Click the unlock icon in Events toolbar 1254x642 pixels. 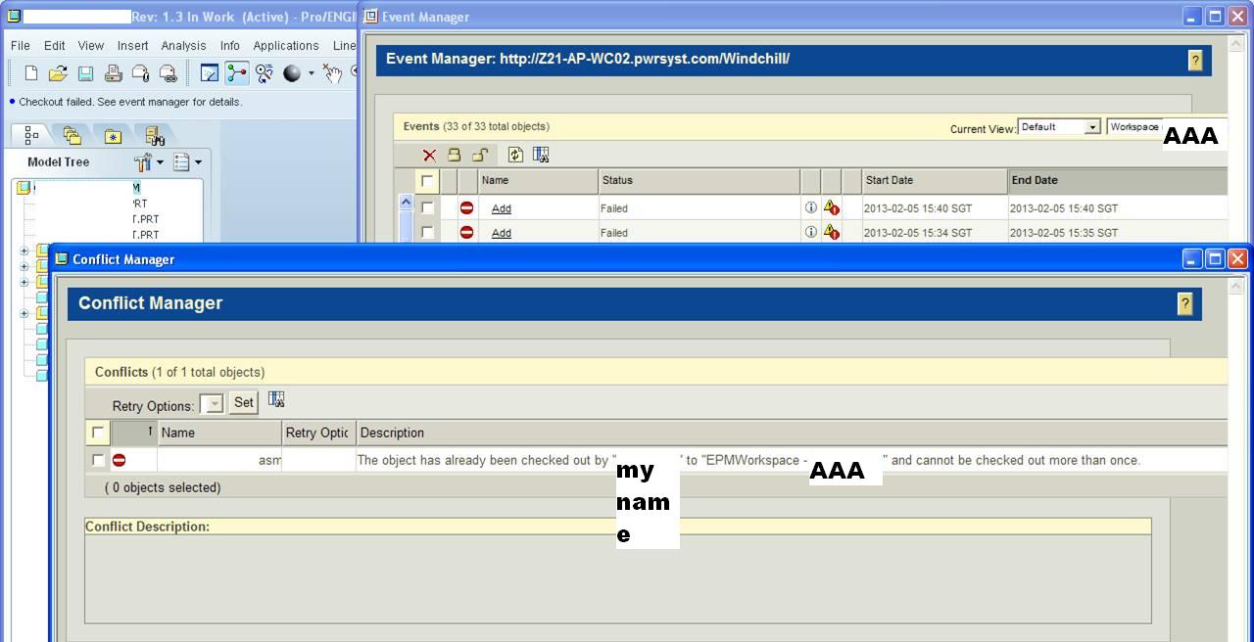[480, 155]
